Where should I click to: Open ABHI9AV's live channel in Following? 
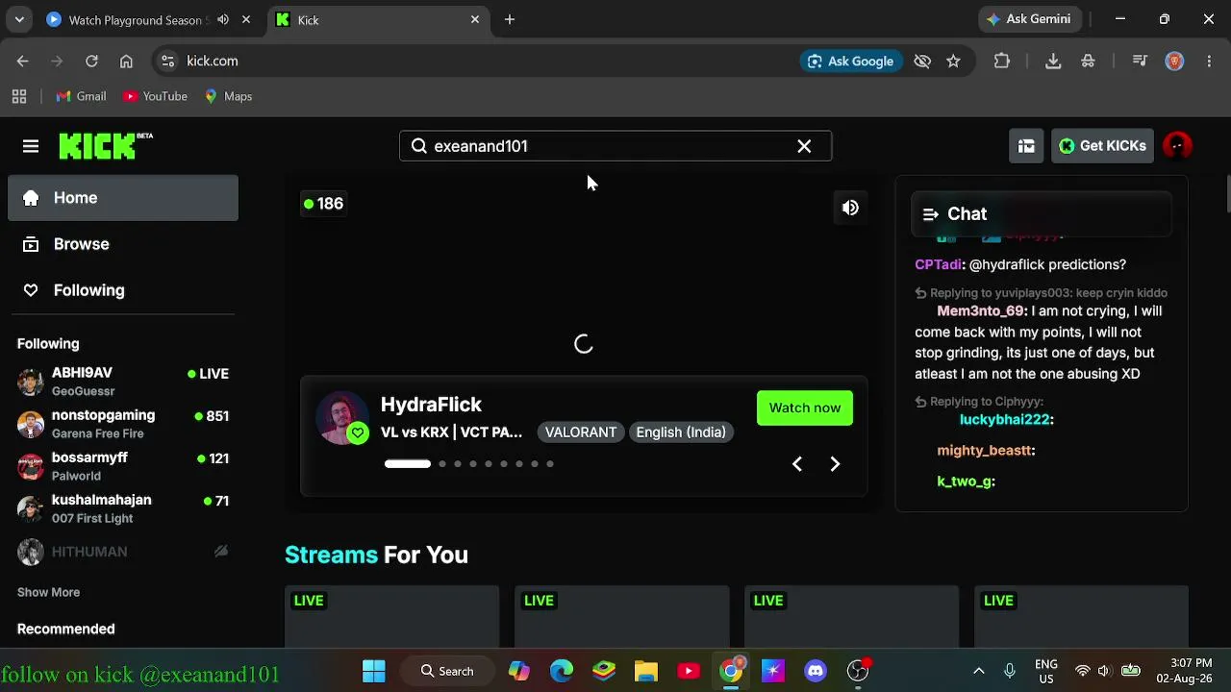123,382
